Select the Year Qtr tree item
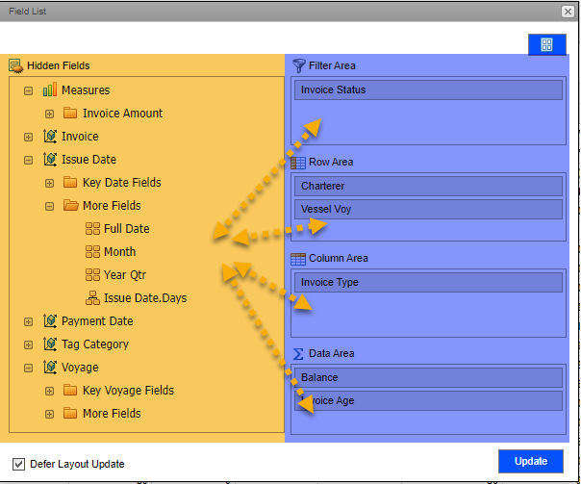 click(125, 274)
